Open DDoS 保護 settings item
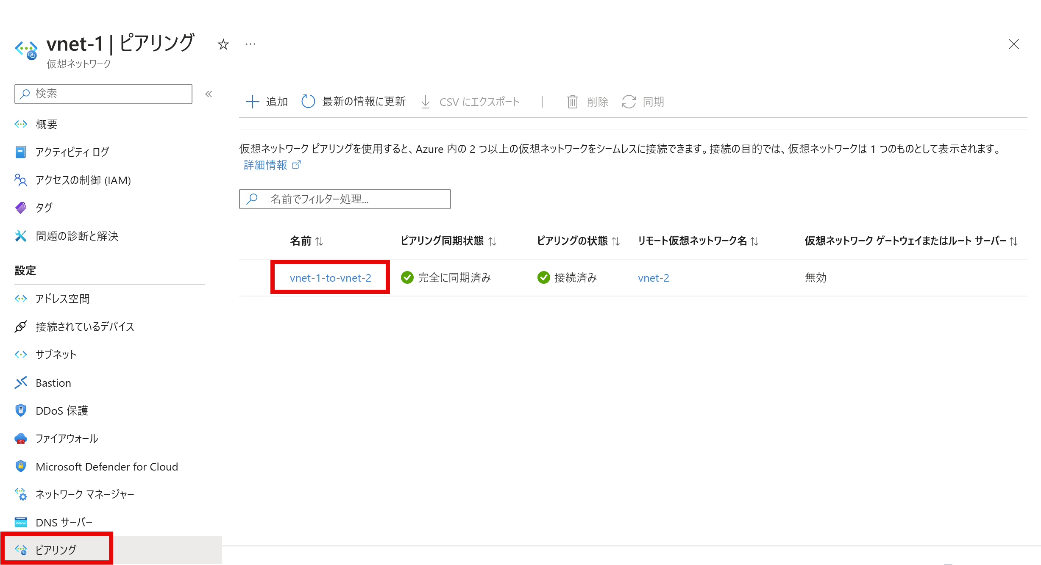Screen dimensions: 1041x565 pyautogui.click(x=62, y=410)
